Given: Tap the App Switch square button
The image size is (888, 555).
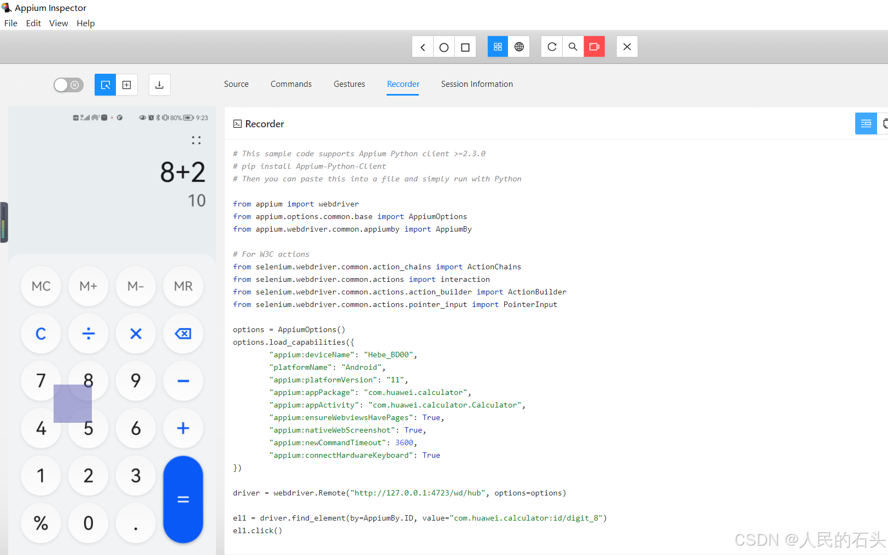Looking at the screenshot, I should pos(465,47).
